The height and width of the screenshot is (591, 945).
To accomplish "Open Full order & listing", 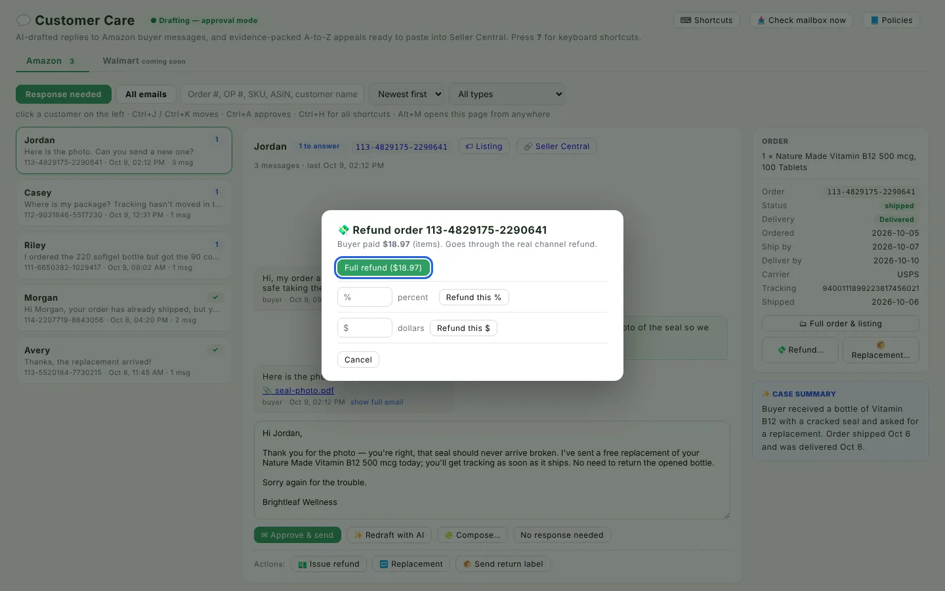I will (841, 324).
